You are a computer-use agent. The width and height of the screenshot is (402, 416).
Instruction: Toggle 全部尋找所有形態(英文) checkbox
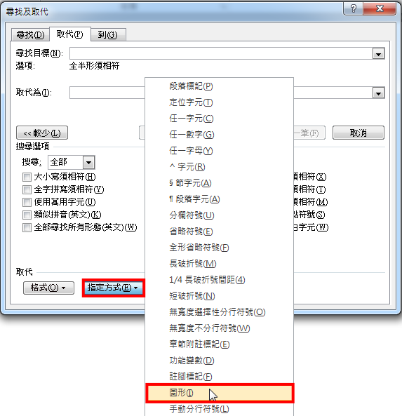27,227
